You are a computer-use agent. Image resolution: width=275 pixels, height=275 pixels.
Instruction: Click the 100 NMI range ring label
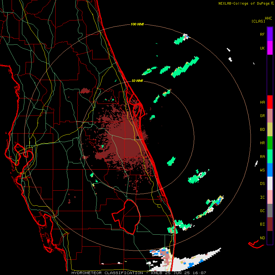(137, 24)
